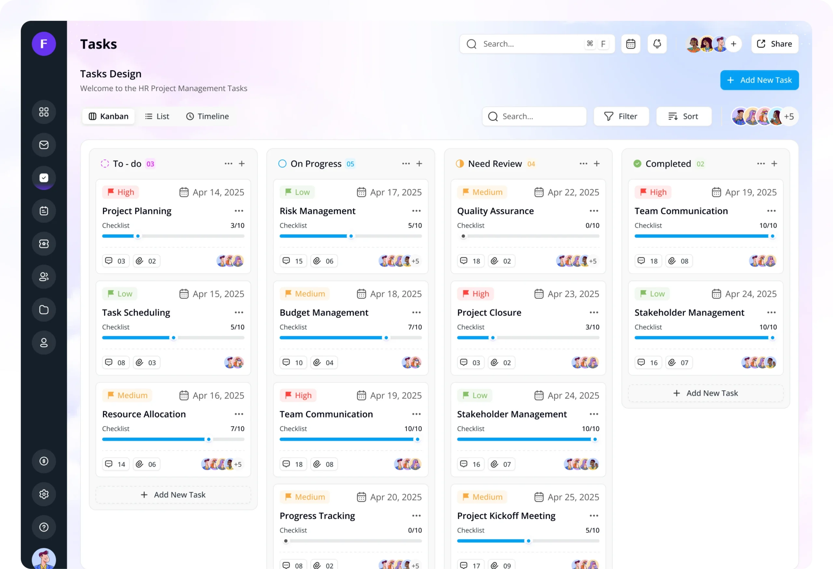
Task: Focus the top header search field
Action: (537, 44)
